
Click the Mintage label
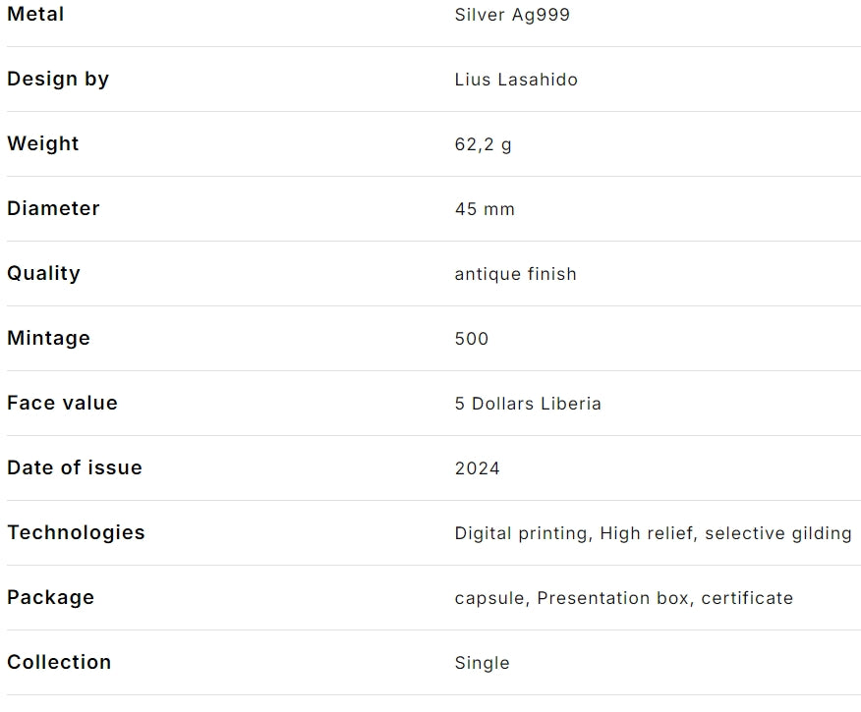click(48, 339)
